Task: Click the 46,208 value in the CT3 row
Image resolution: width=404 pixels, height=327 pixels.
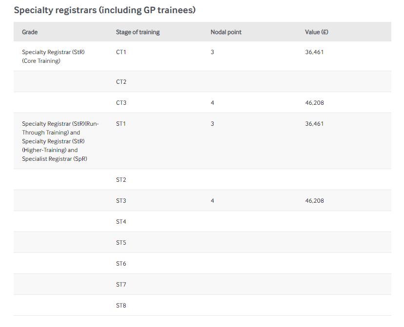Action: click(314, 103)
